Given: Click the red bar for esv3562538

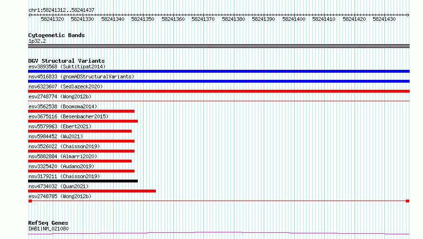Looking at the screenshot, I should pos(81,111).
